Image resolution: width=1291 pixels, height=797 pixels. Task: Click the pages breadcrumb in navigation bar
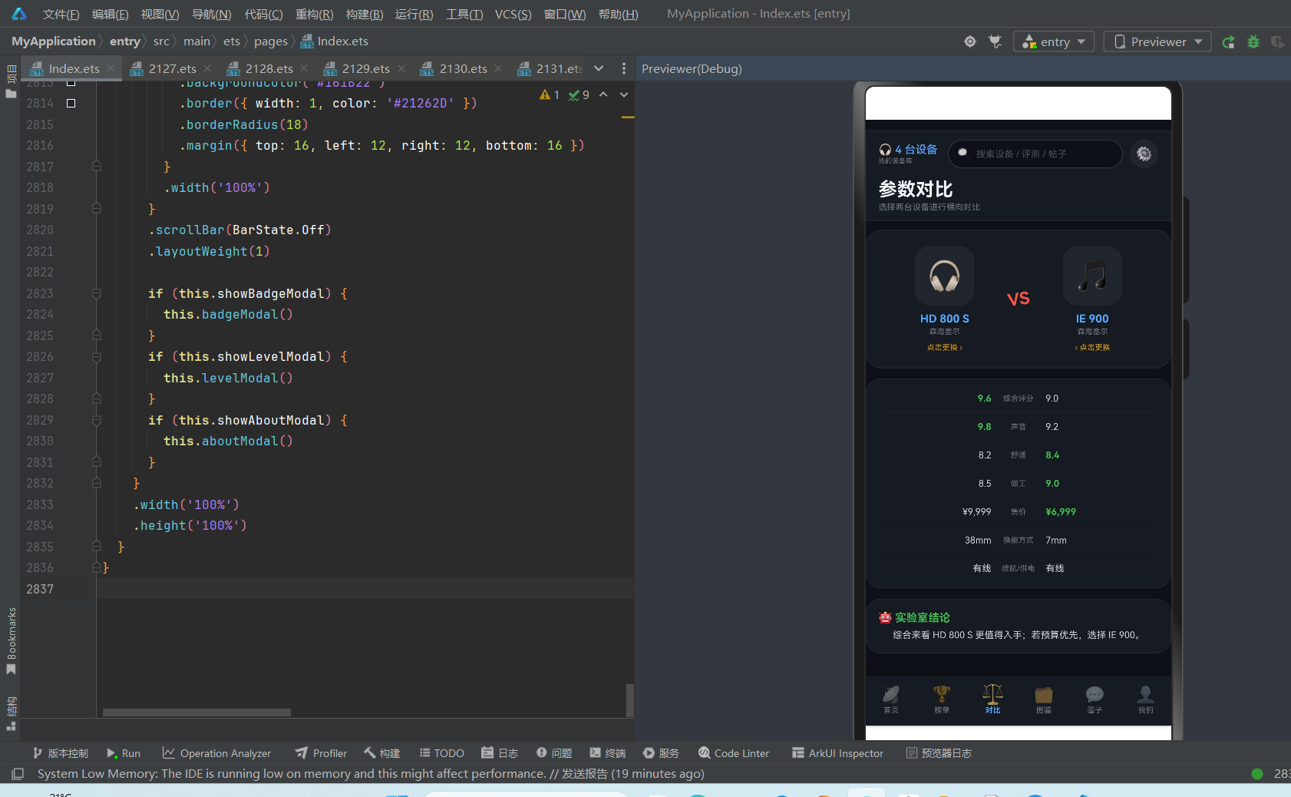coord(271,41)
